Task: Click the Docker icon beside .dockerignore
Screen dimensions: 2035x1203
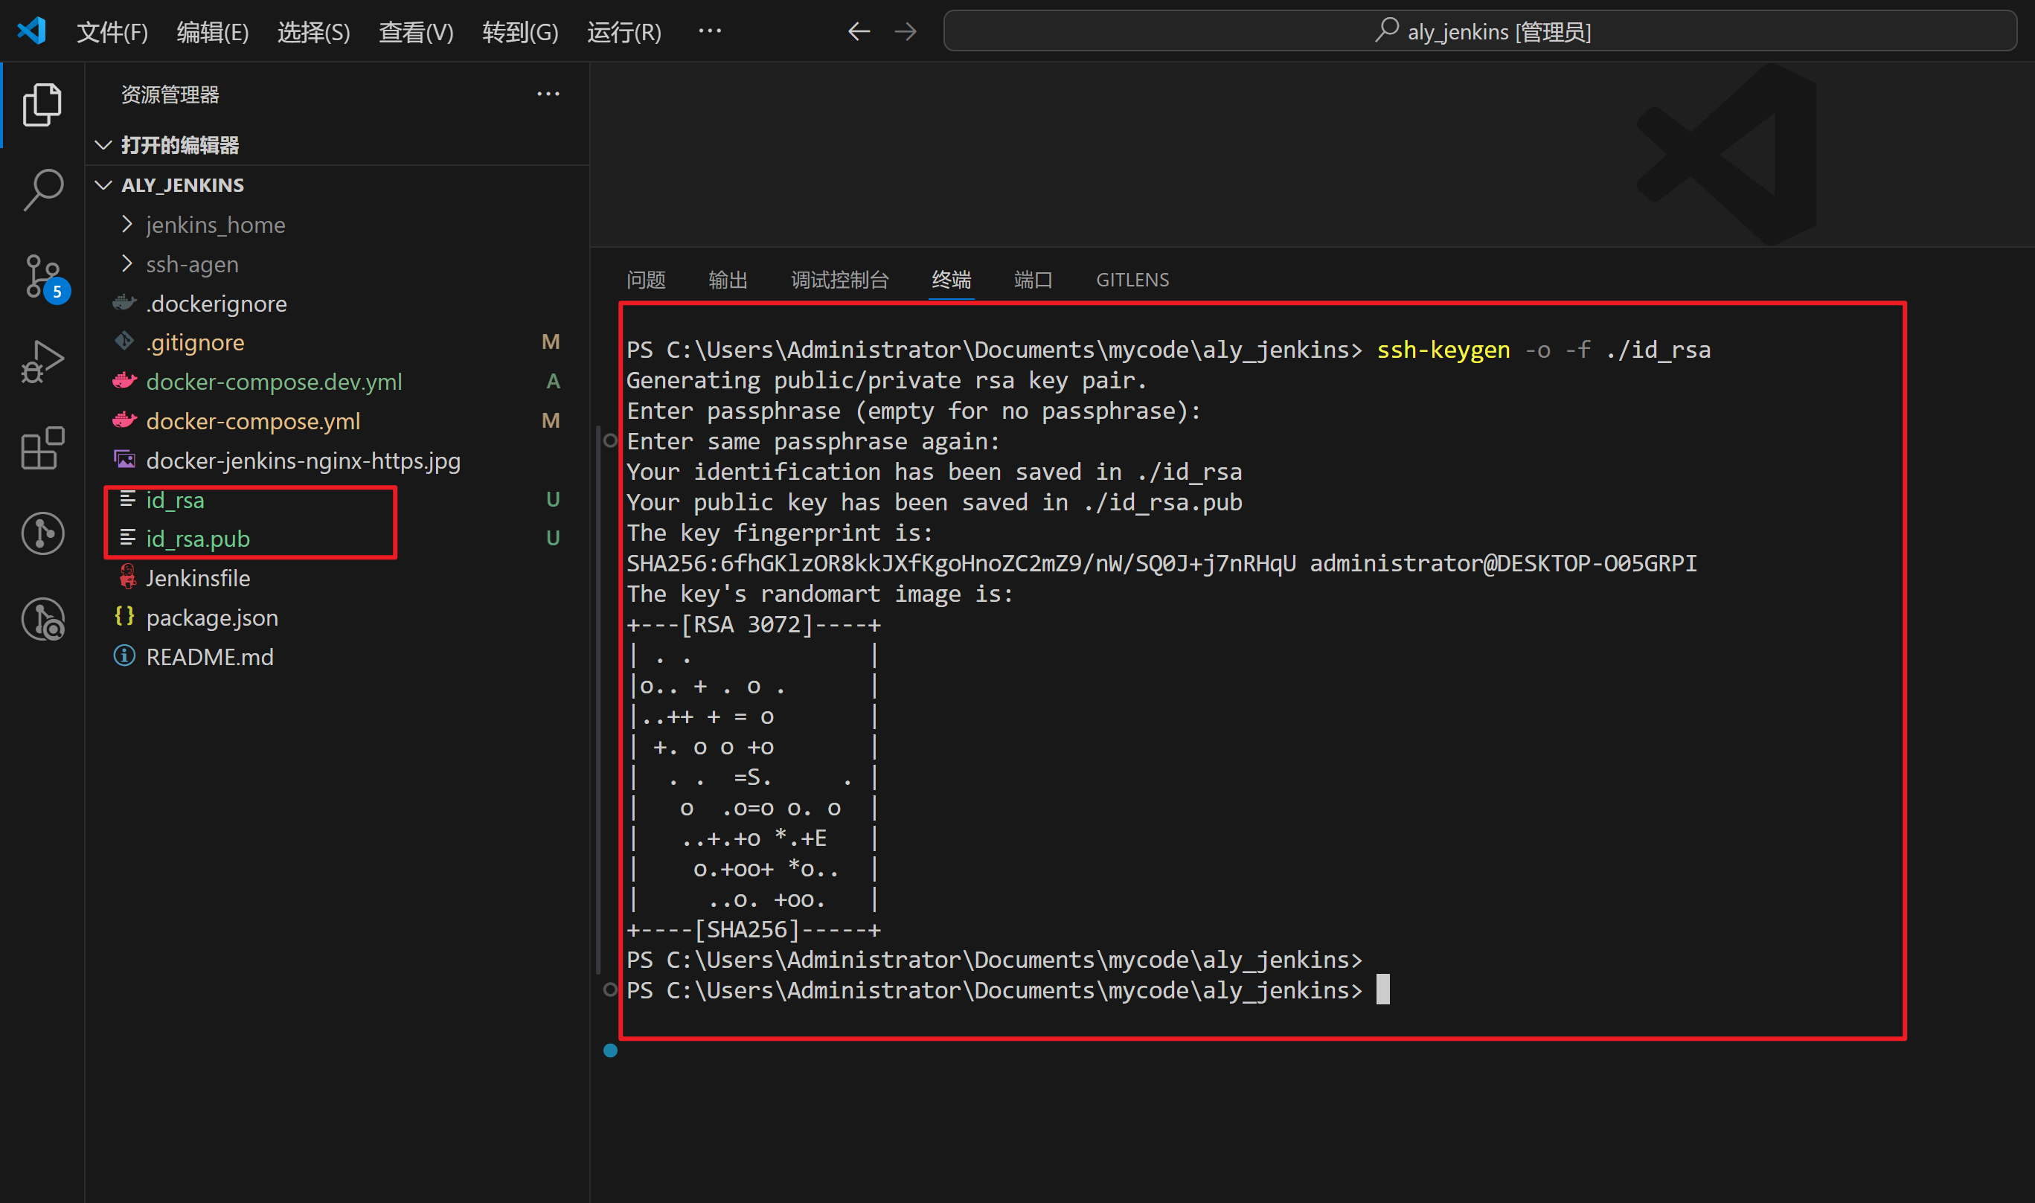Action: pos(124,304)
